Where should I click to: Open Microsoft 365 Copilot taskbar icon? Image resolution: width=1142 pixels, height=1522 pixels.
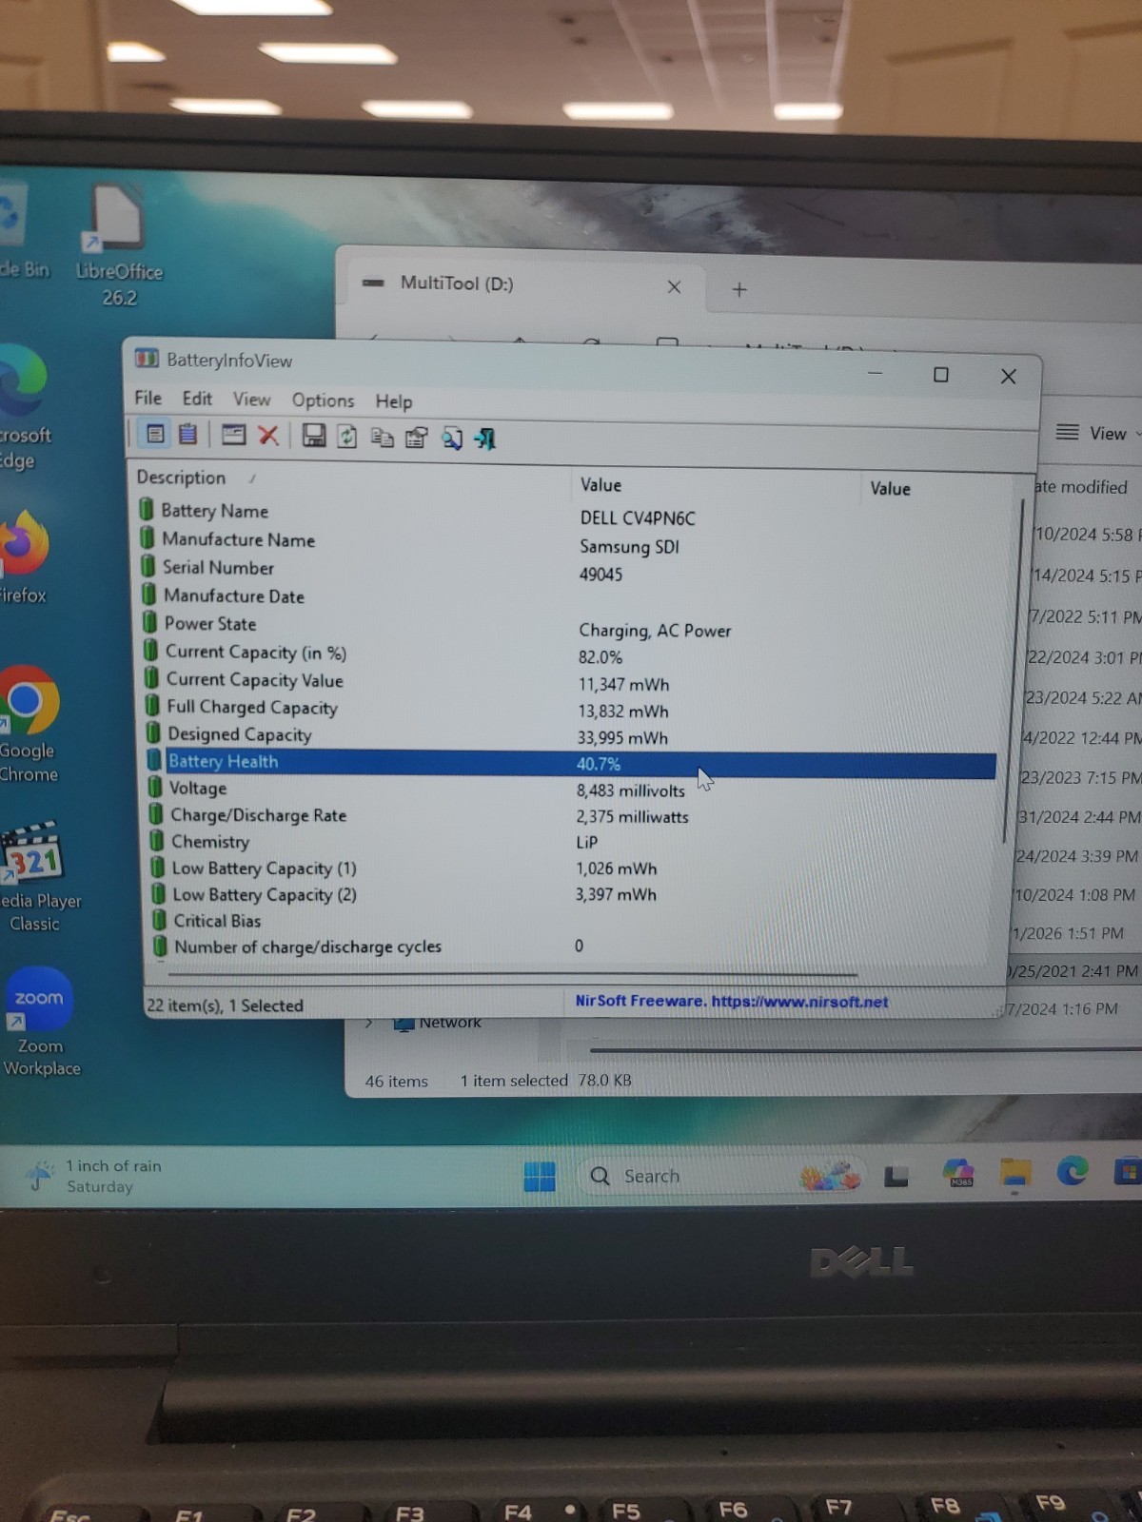click(x=958, y=1175)
